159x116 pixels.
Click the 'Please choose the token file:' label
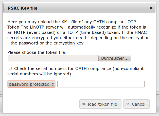coord(37,53)
